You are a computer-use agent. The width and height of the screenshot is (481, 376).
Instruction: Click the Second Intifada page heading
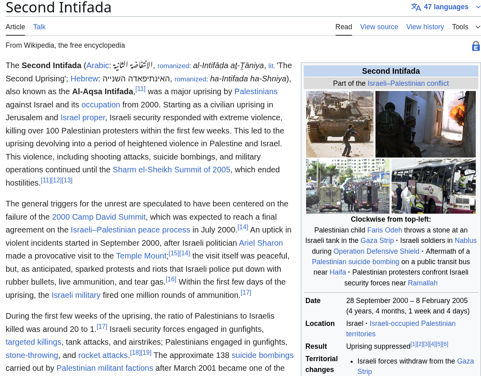click(x=58, y=7)
